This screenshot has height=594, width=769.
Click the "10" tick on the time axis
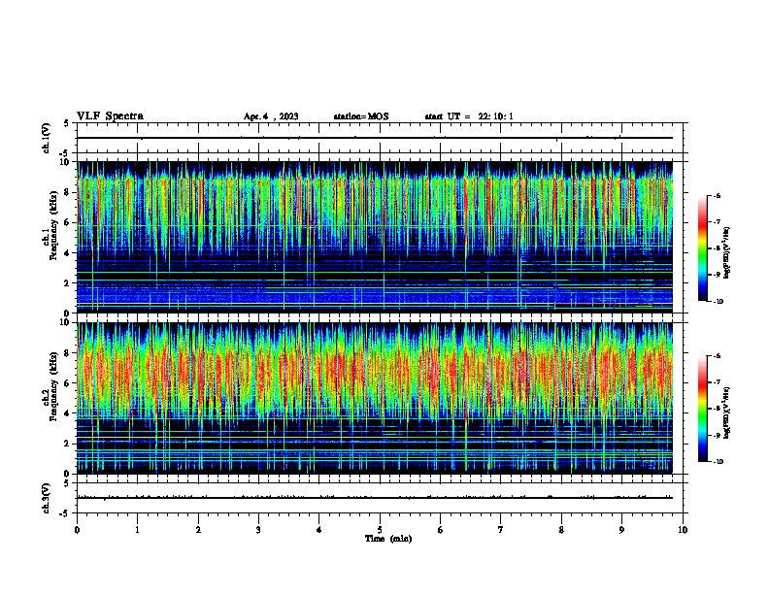683,530
